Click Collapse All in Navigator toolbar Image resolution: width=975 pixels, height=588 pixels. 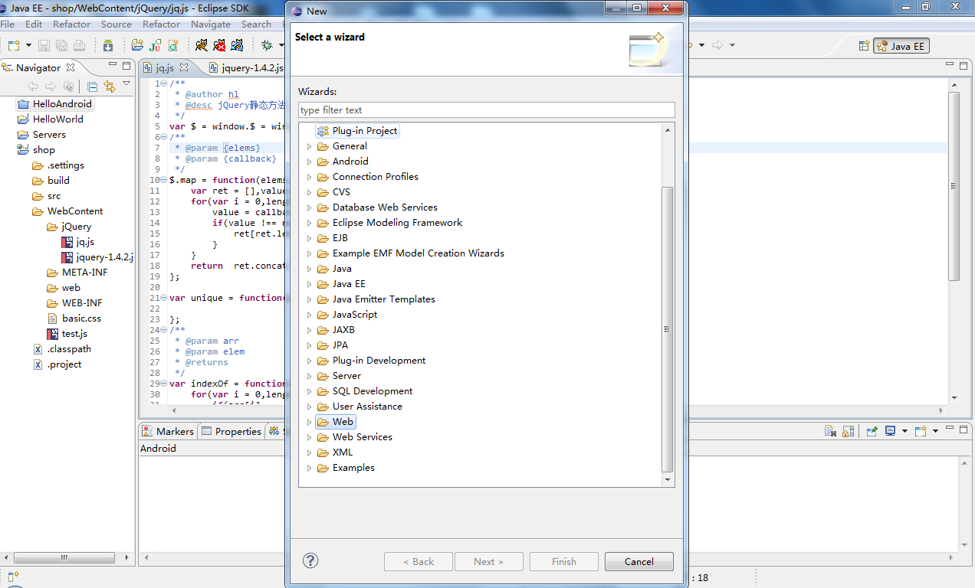(92, 87)
